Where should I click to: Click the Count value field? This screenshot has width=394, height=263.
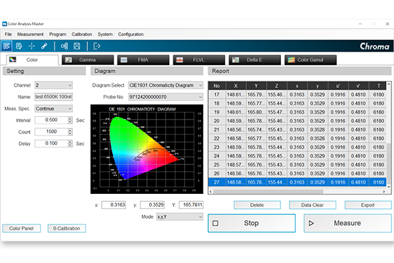(51, 131)
